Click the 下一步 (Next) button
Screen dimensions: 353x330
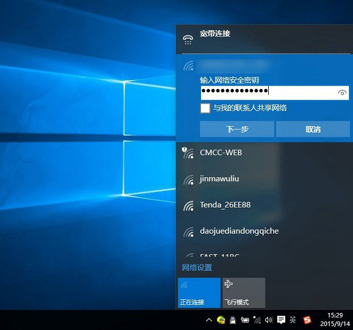point(237,129)
